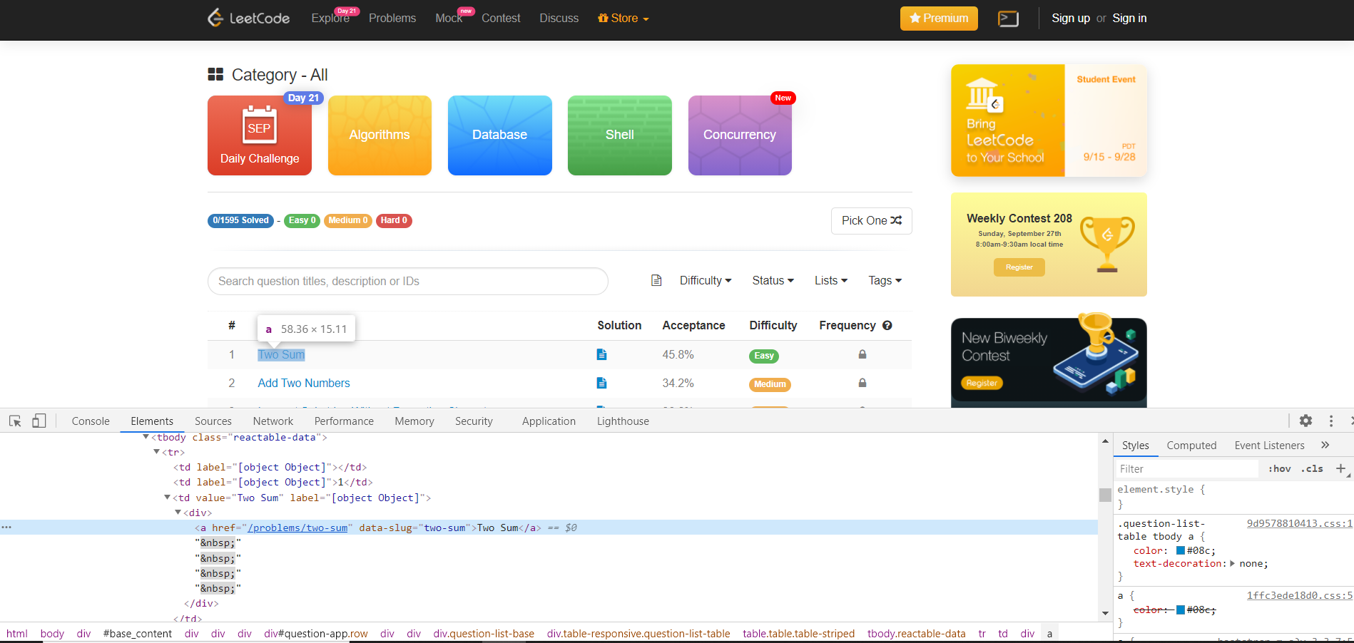Expand the Lists filter dropdown
The width and height of the screenshot is (1354, 643).
click(x=831, y=281)
